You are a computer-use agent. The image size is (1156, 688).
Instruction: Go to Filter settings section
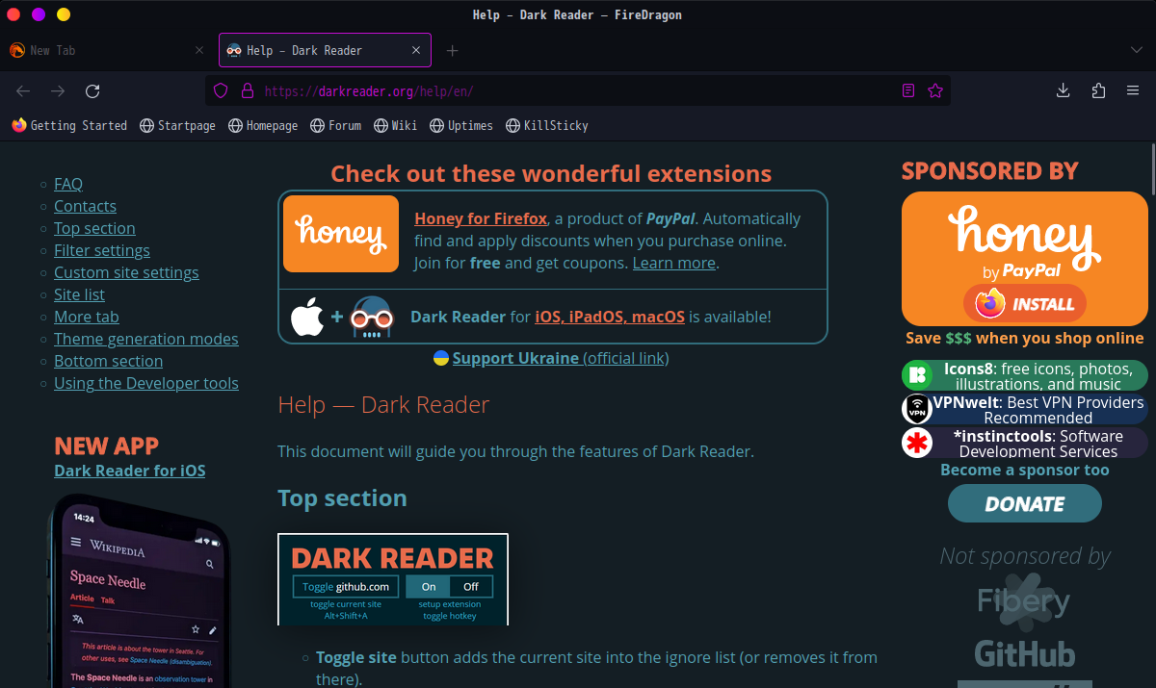click(x=102, y=250)
